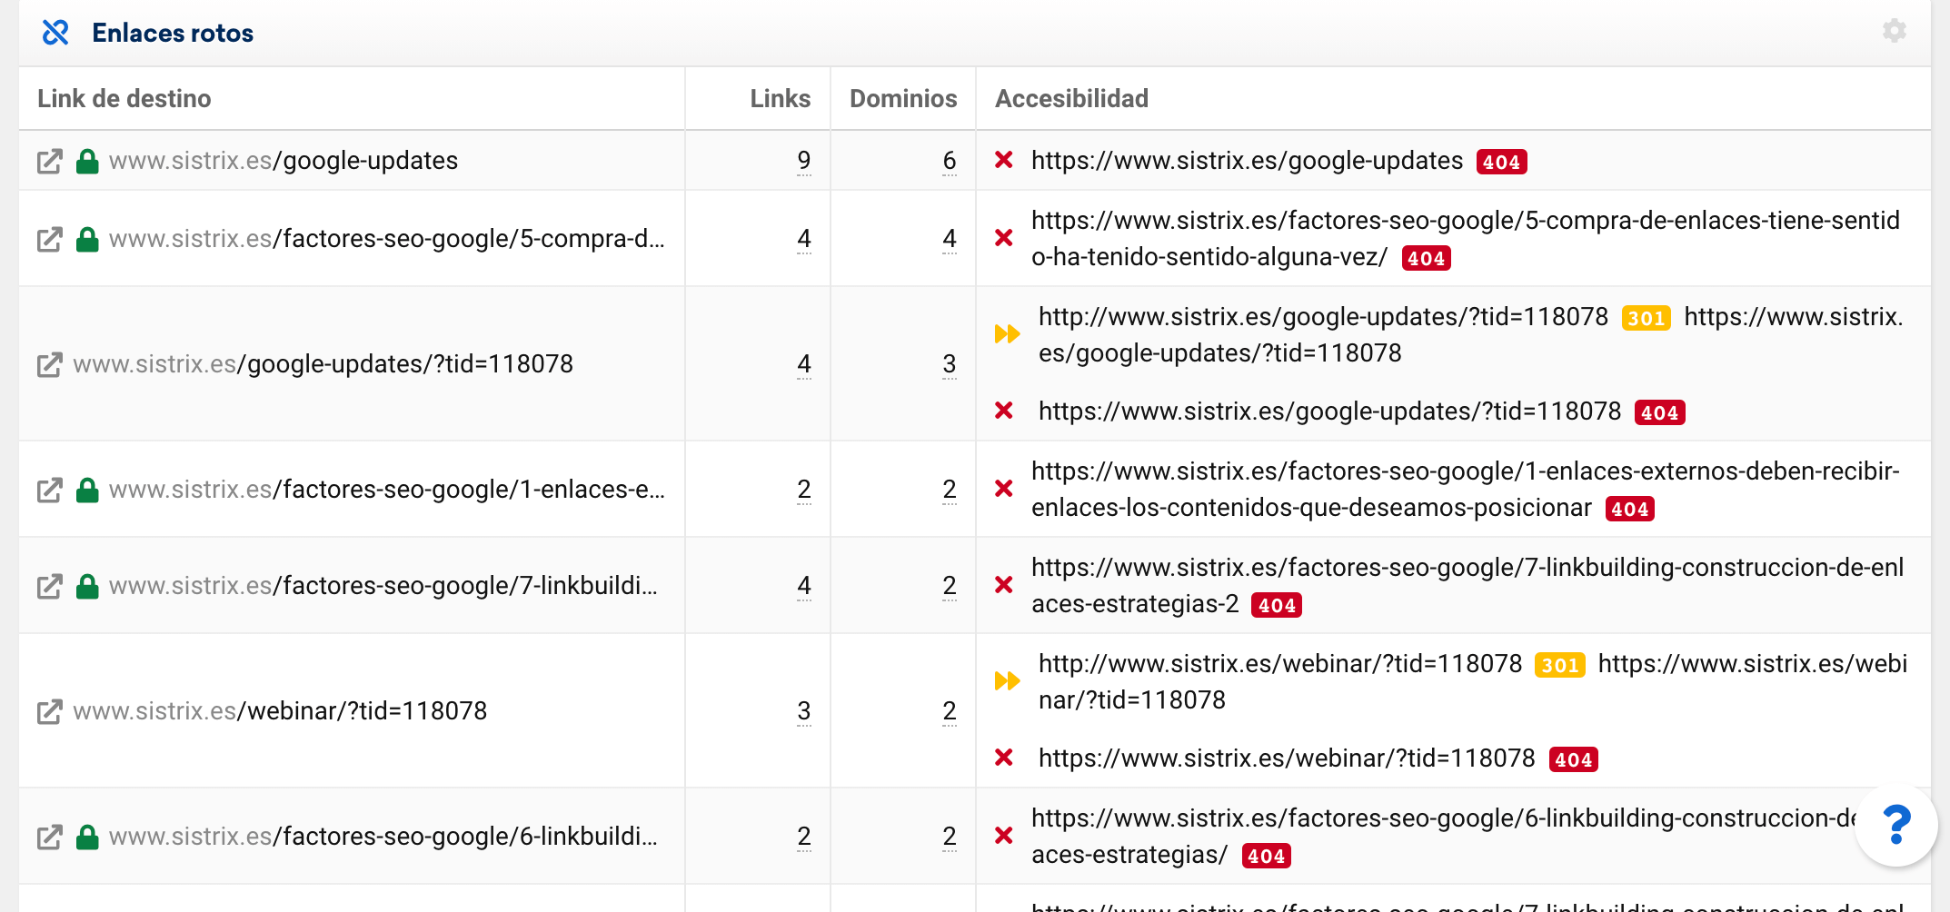The height and width of the screenshot is (912, 1950).
Task: Sort by Links column header
Action: click(780, 98)
